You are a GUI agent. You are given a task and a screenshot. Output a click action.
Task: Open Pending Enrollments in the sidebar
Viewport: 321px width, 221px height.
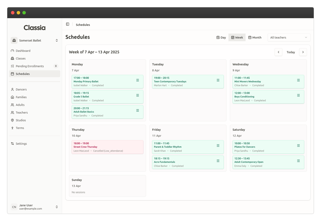35,66
